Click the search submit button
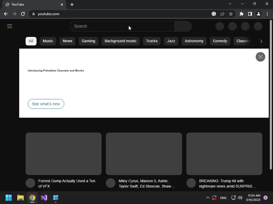Screen dimensions: 273x204 (183, 26)
